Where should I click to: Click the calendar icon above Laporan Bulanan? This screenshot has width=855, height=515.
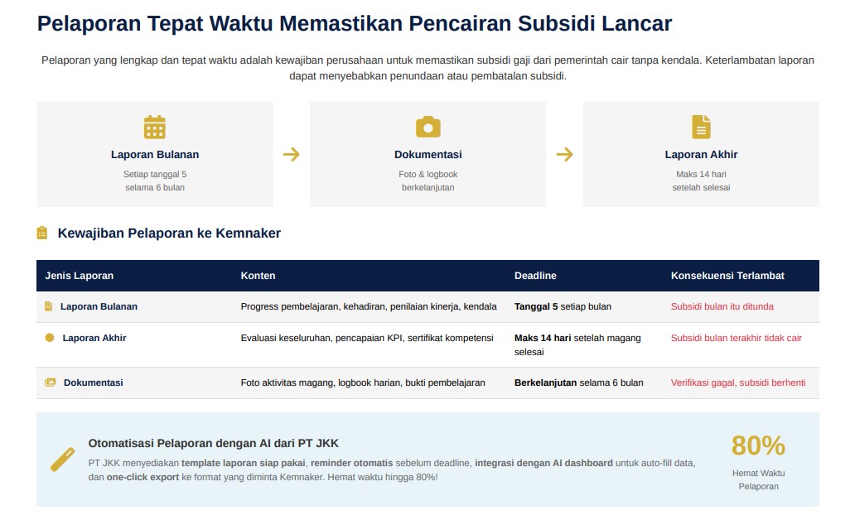coord(155,127)
